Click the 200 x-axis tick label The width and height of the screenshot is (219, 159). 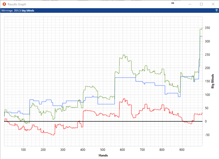(x=43, y=150)
